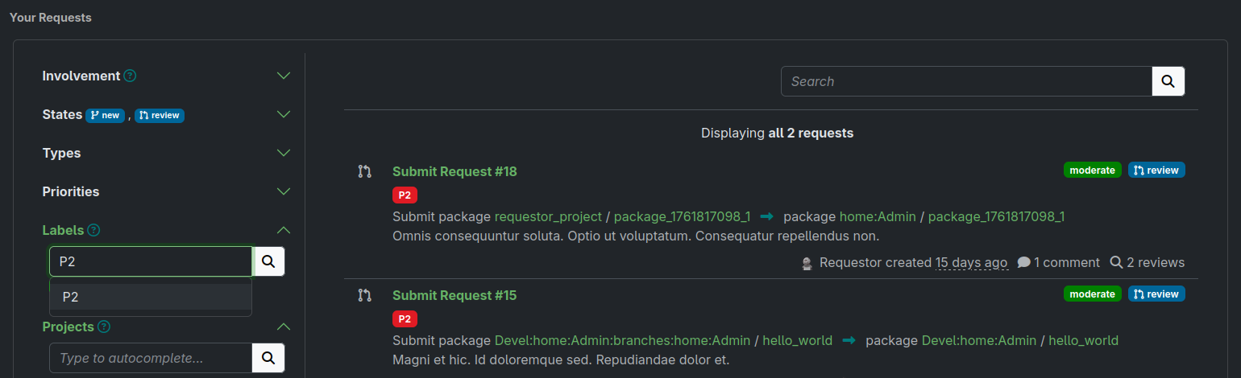Expand the Priorities filter section
Image resolution: width=1241 pixels, height=378 pixels.
pos(284,191)
